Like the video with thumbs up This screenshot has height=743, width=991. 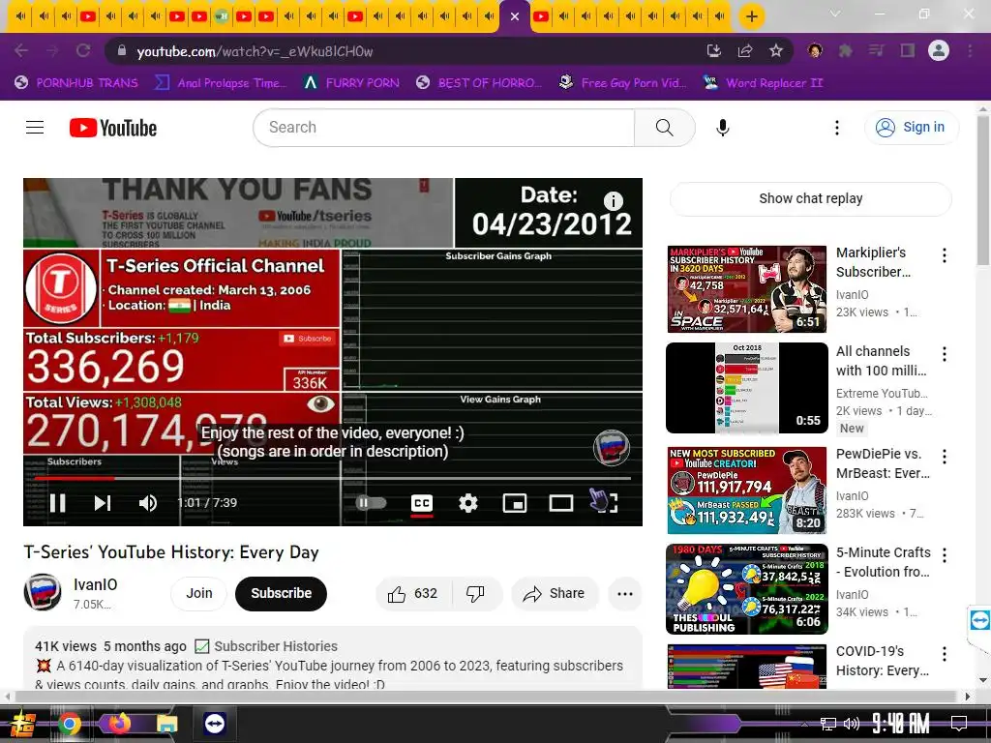click(x=413, y=594)
